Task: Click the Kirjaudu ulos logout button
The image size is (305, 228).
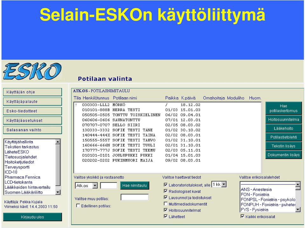Action: tap(32, 217)
